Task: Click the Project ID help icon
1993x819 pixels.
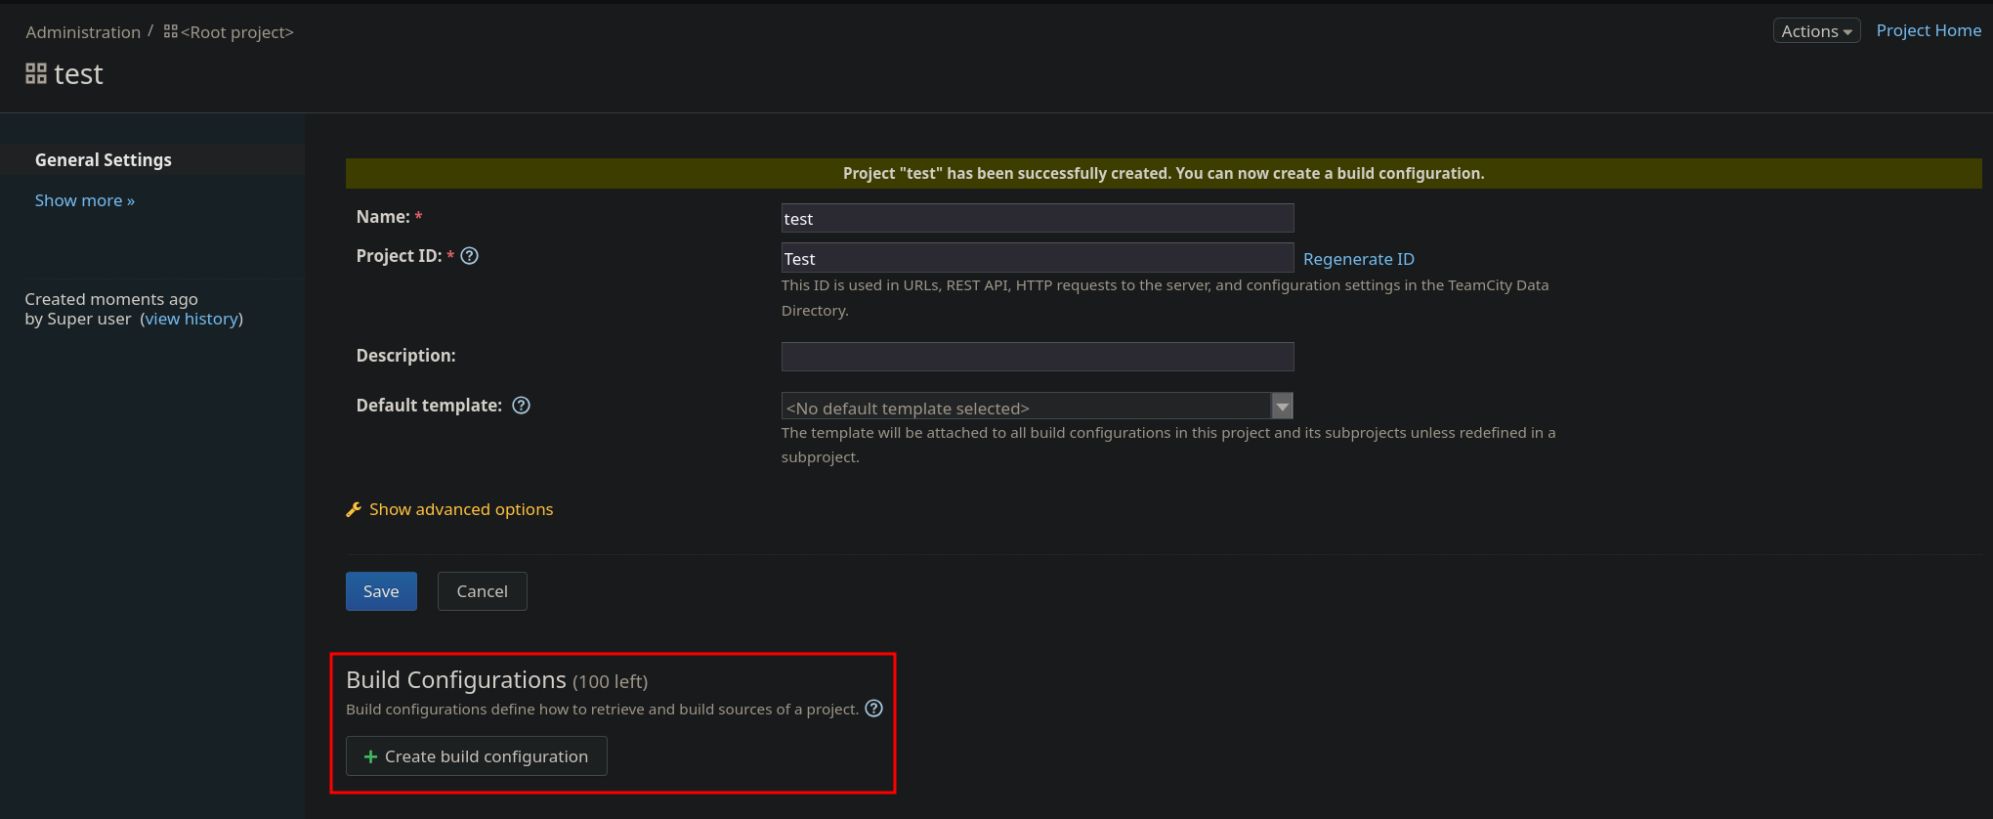Action: coord(470,256)
